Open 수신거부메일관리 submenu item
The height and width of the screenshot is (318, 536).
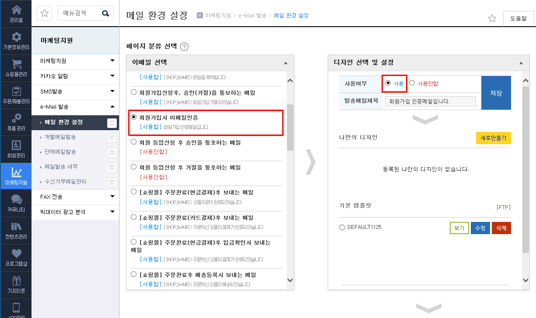[65, 181]
